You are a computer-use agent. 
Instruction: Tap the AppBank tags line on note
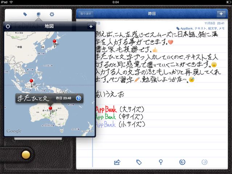(200, 28)
